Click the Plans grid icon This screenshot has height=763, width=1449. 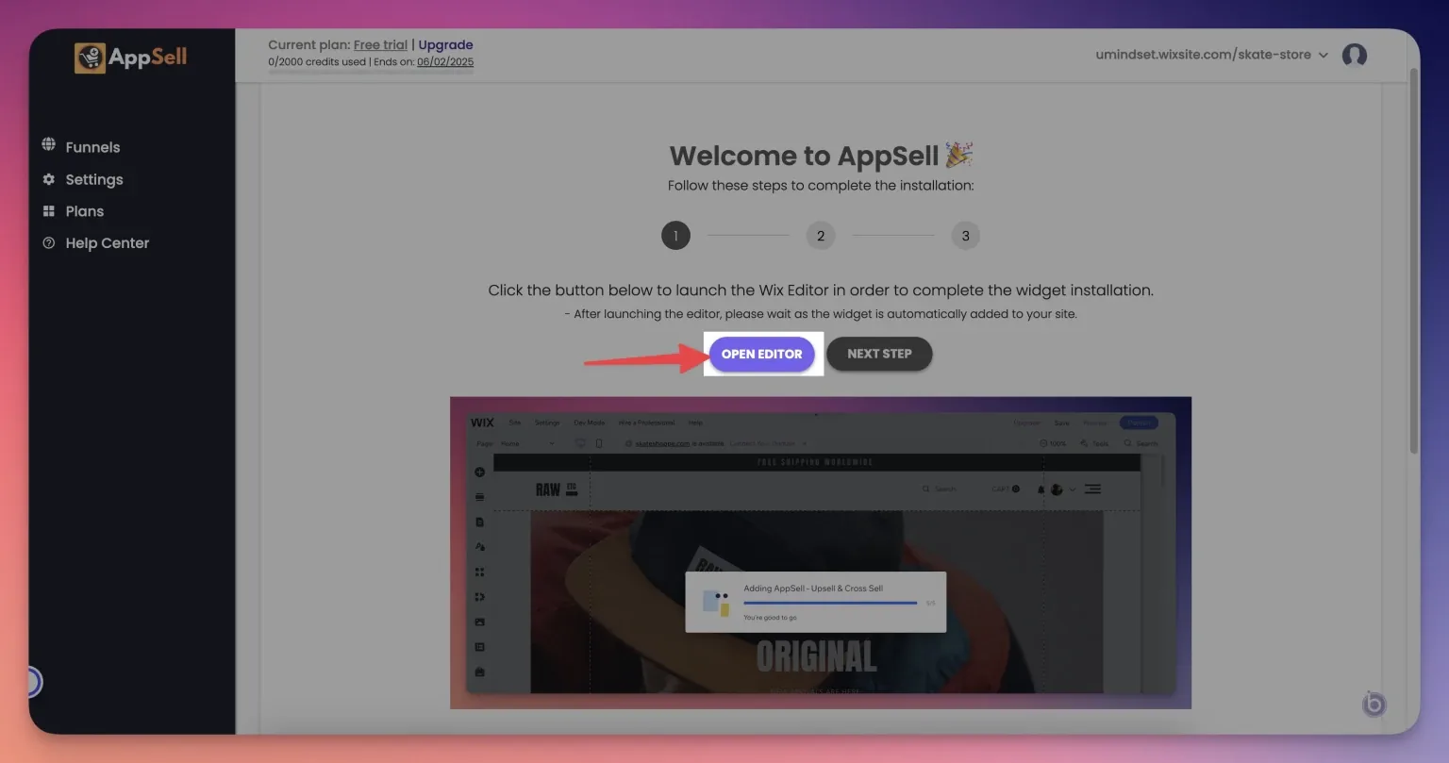pyautogui.click(x=49, y=211)
